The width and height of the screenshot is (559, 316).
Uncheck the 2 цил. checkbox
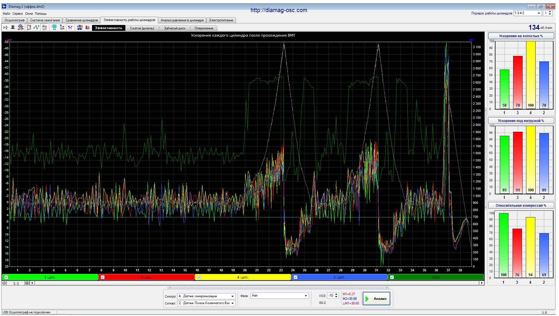[296, 277]
